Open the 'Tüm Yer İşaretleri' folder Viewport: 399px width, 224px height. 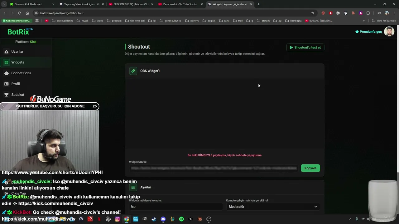coord(384,21)
